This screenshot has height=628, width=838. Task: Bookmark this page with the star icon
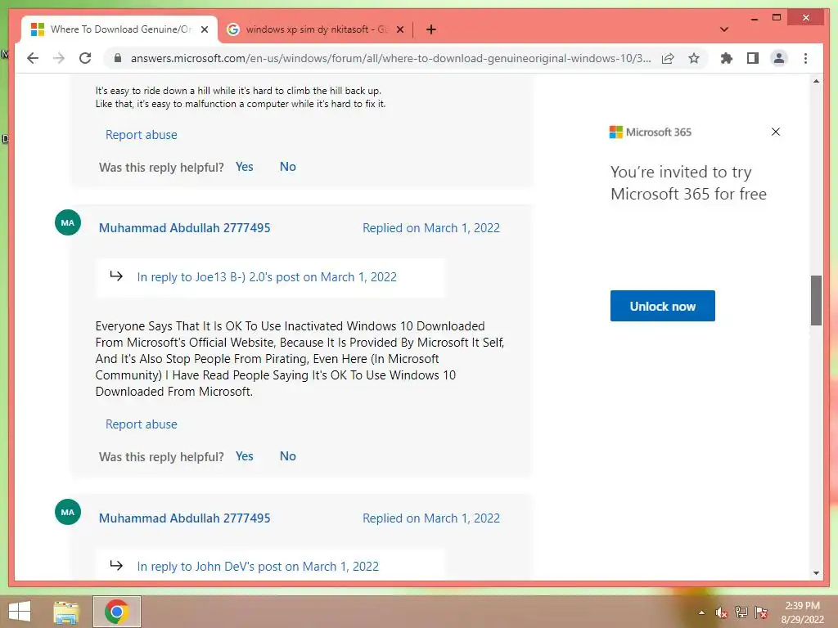(694, 58)
